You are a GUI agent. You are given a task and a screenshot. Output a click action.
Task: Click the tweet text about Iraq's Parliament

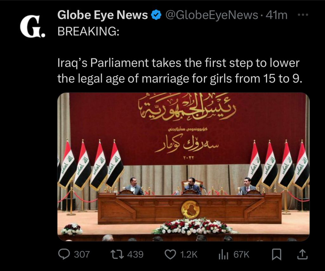click(x=179, y=71)
